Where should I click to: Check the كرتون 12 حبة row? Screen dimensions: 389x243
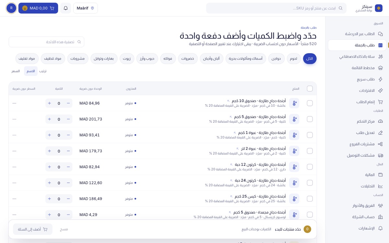pos(310,167)
